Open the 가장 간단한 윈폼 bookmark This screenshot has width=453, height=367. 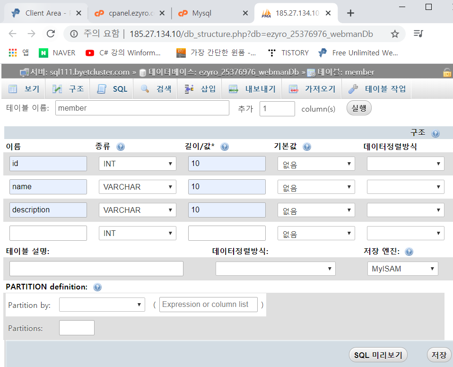216,53
